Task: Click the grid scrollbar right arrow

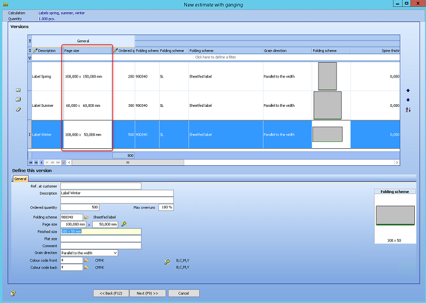Action: (397, 163)
